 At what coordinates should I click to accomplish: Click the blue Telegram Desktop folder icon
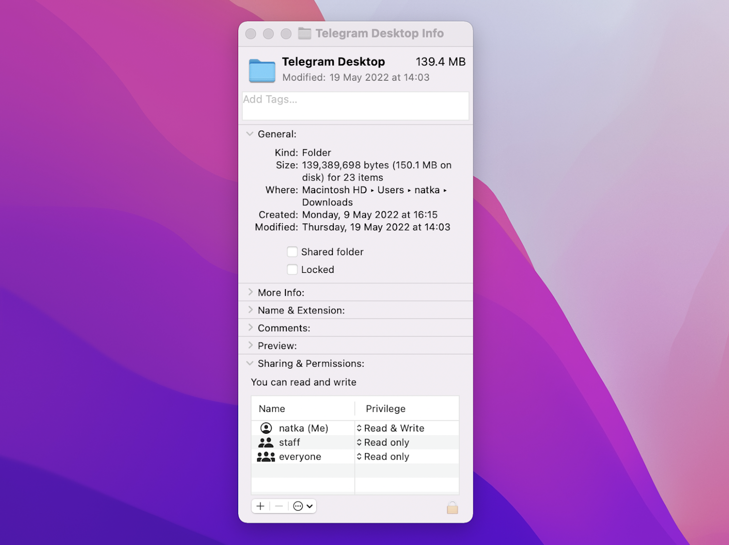262,70
